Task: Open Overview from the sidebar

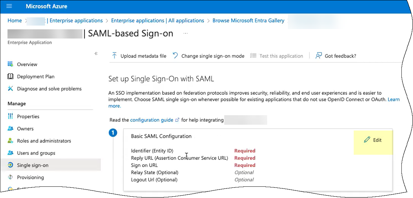Action: pos(27,64)
